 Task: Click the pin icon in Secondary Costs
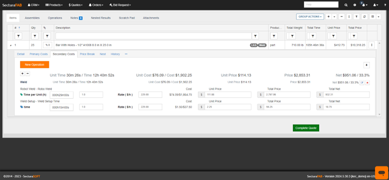click(x=367, y=65)
